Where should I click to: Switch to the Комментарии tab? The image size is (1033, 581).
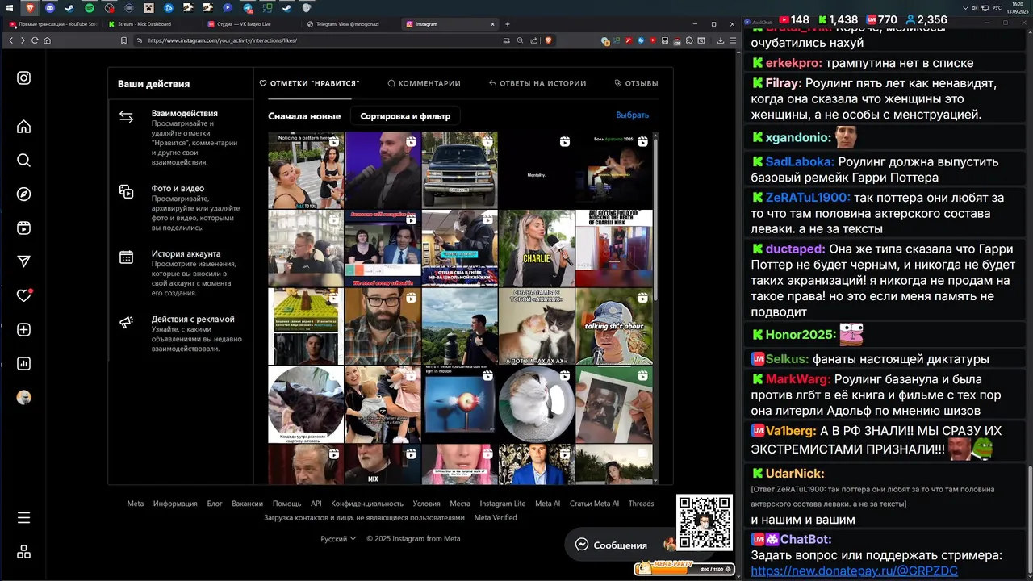click(424, 83)
